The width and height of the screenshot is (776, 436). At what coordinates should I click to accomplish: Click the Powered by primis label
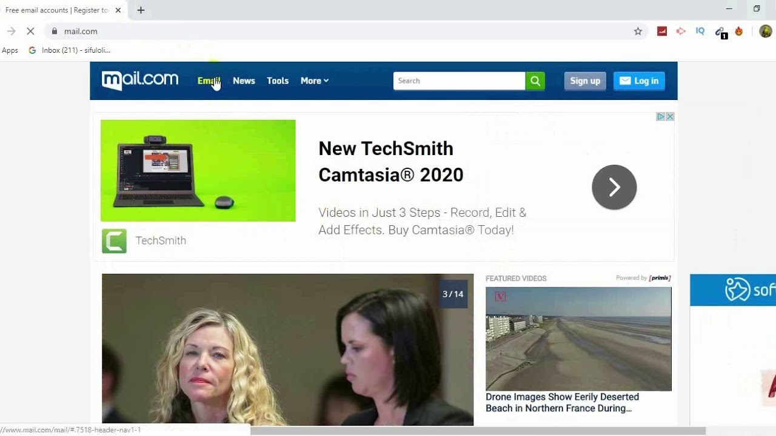click(x=643, y=278)
